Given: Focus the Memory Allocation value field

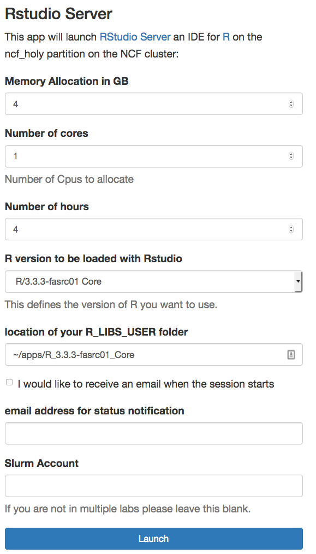Looking at the screenshot, I should pos(153,104).
